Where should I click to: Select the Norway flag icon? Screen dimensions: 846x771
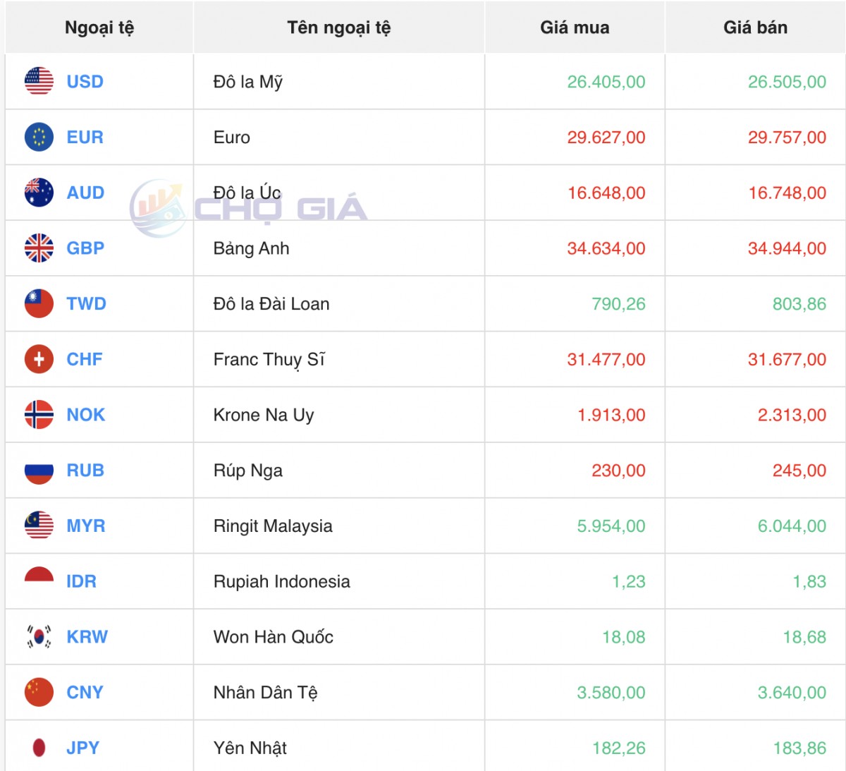click(x=39, y=415)
